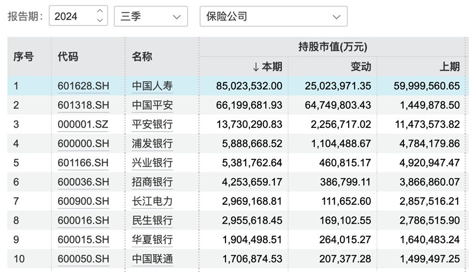The height and width of the screenshot is (272, 469).
Task: Open stock code 601628.SH link
Action: 83,86
